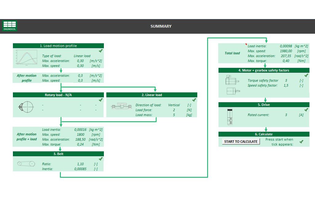The width and height of the screenshot is (315, 210).
Task: Click the 5. Drive section header
Action: click(263, 105)
